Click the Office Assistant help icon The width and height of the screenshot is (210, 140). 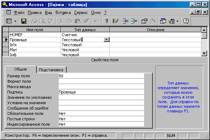[x=186, y=21]
